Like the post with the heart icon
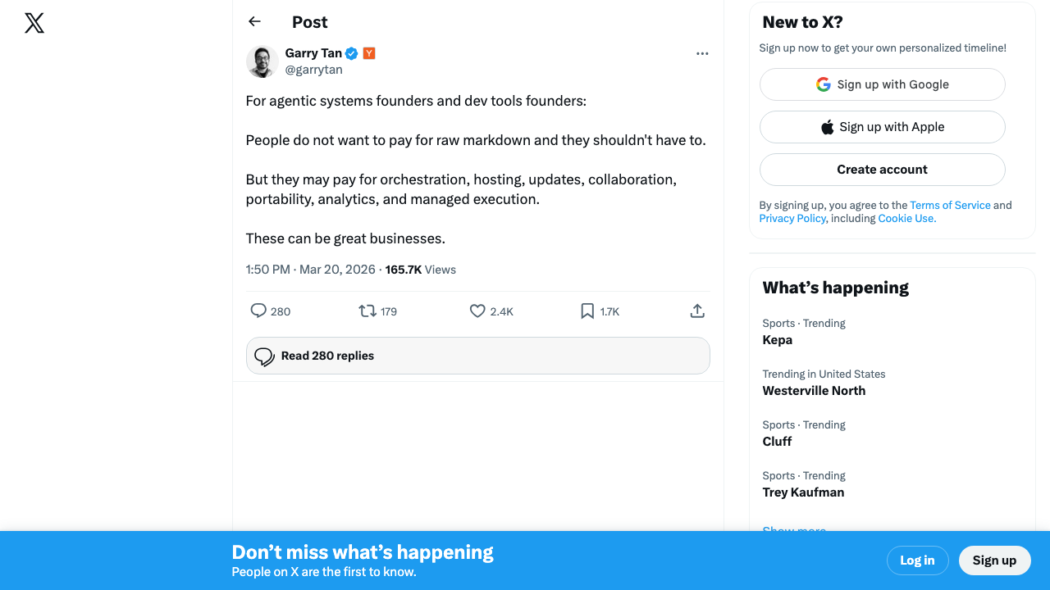 pyautogui.click(x=477, y=311)
